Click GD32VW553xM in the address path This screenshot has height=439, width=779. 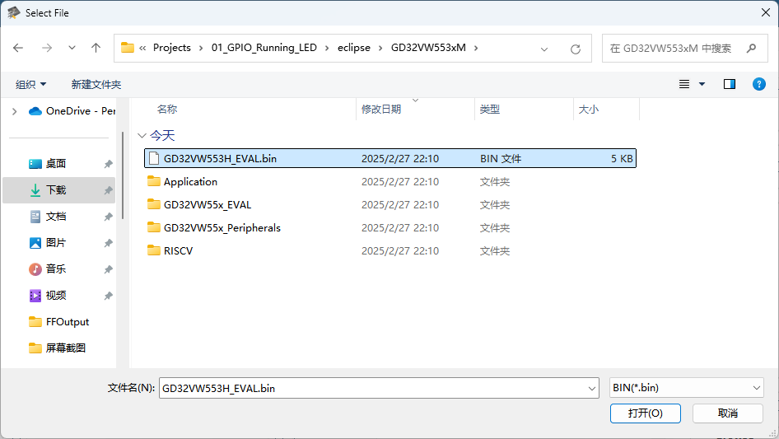tap(428, 48)
